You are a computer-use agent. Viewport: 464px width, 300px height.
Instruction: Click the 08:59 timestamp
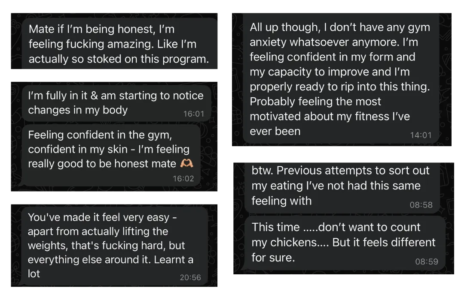tap(427, 261)
